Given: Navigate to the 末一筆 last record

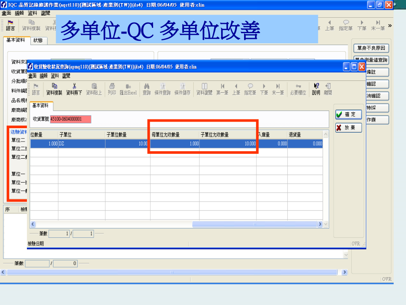Looking at the screenshot, I should [278, 88].
